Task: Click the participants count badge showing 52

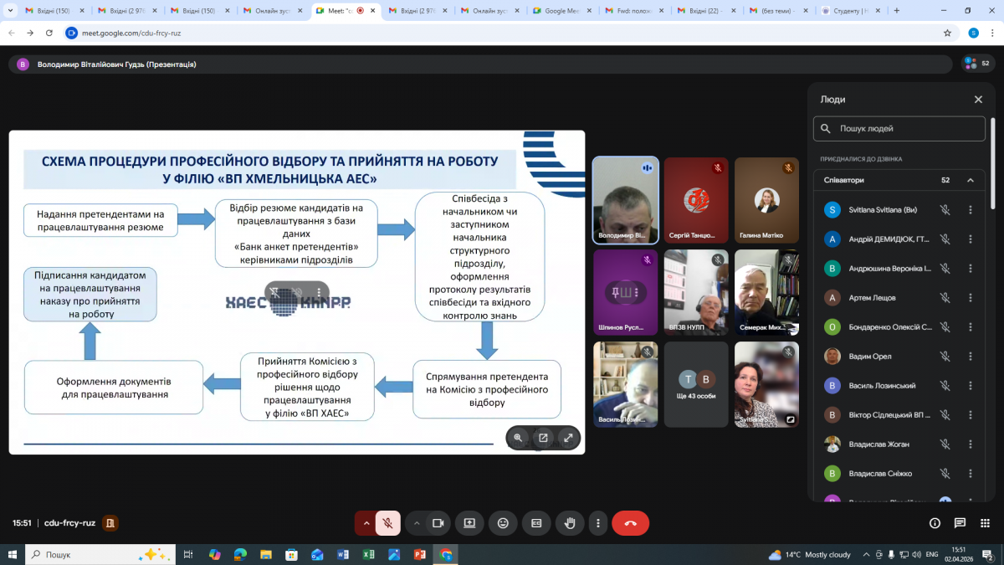Action: click(x=976, y=64)
